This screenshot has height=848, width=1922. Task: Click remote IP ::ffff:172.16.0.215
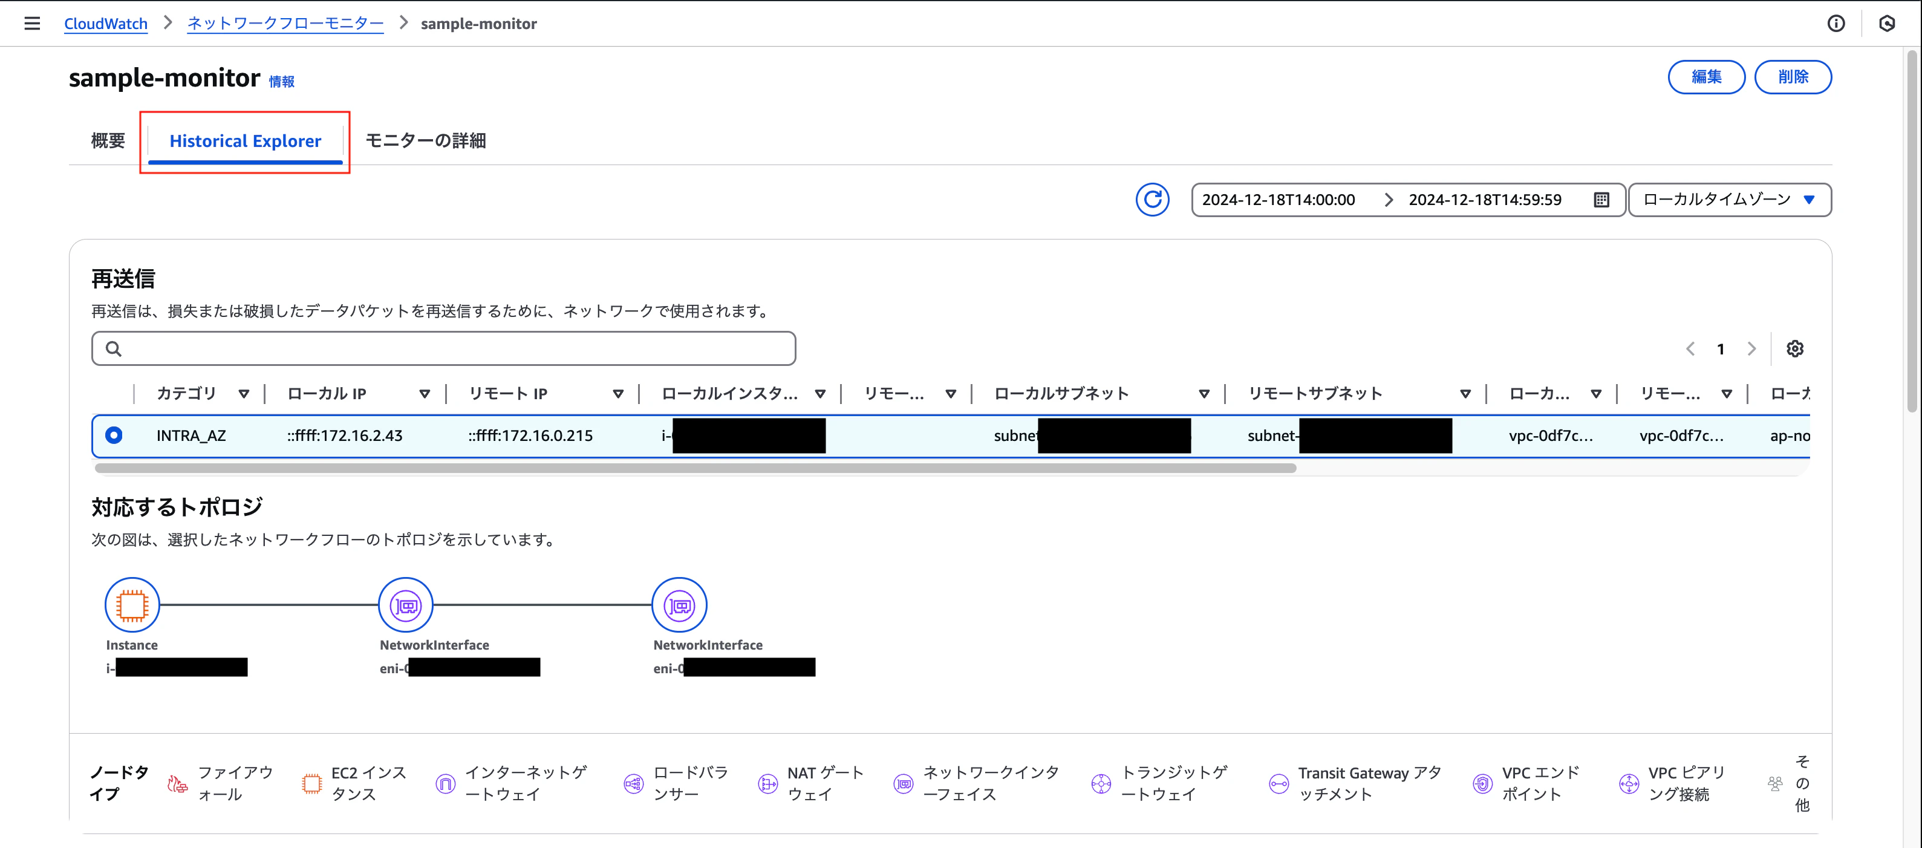(x=530, y=436)
